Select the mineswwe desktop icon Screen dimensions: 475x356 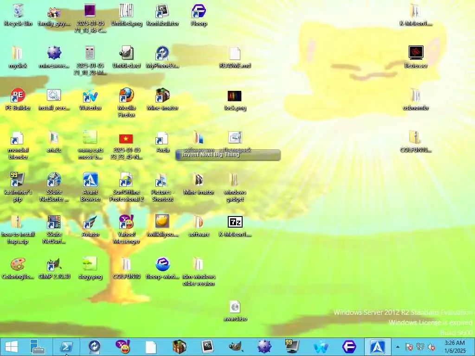point(54,57)
